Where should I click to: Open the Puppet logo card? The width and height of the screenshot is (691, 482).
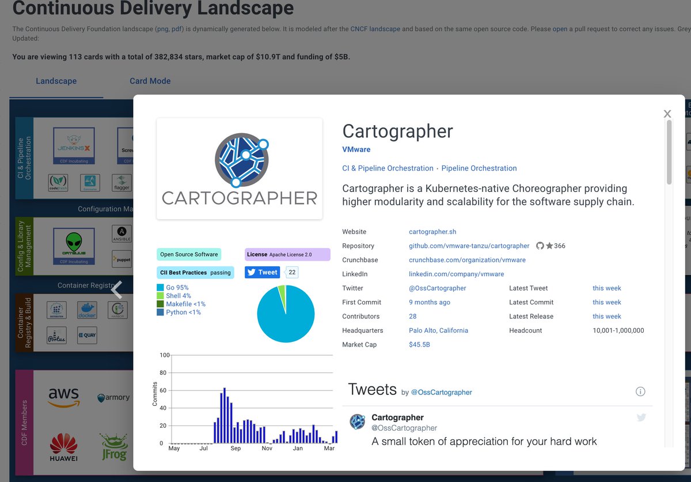pyautogui.click(x=122, y=258)
